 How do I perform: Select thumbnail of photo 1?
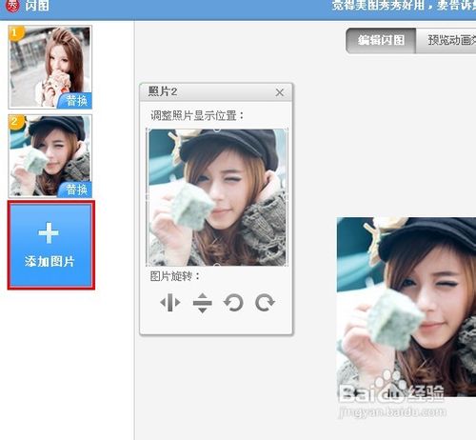(x=50, y=68)
